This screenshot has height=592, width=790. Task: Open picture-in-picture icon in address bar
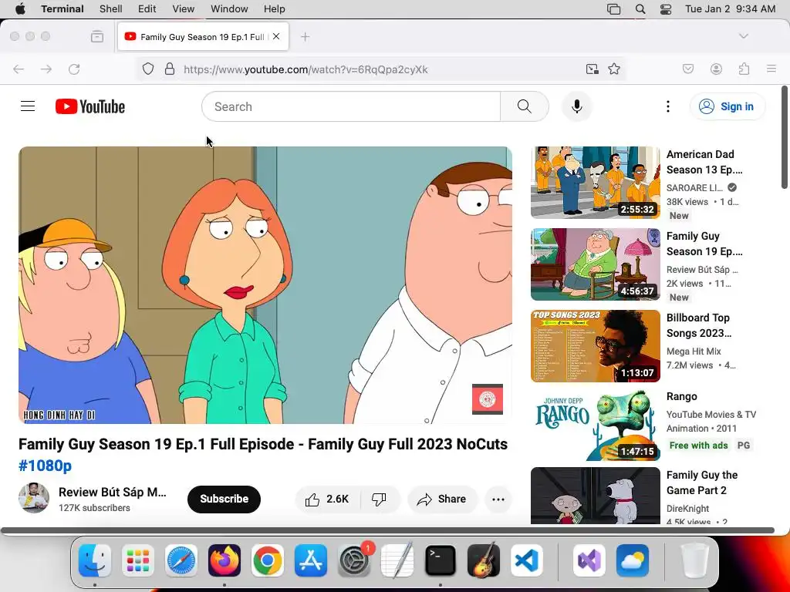click(592, 69)
